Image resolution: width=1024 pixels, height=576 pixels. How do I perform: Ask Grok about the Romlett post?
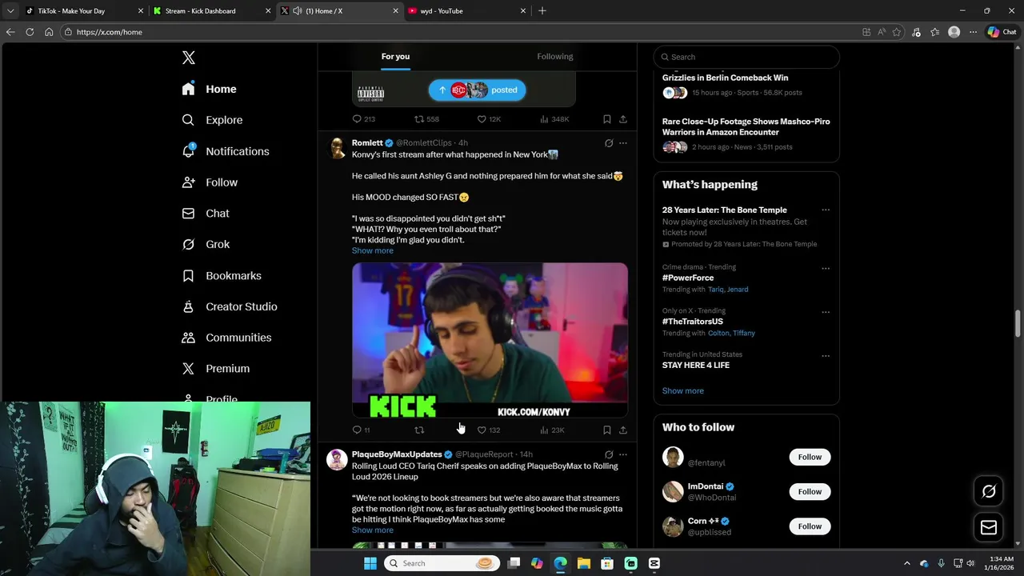(609, 143)
